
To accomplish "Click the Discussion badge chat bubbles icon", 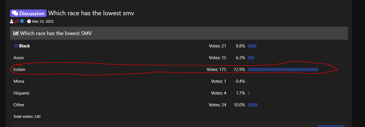I will (15, 13).
